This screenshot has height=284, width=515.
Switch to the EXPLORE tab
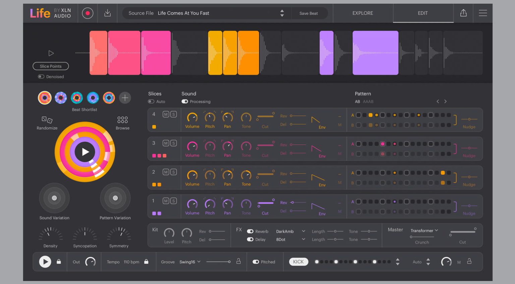point(362,13)
